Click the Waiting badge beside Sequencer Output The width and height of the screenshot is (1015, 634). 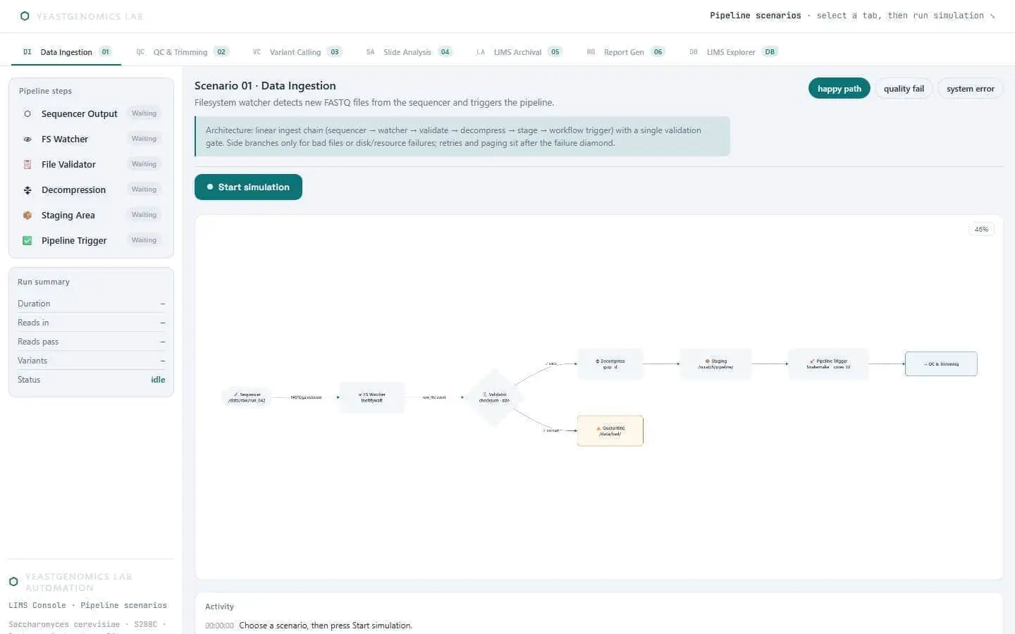[144, 113]
